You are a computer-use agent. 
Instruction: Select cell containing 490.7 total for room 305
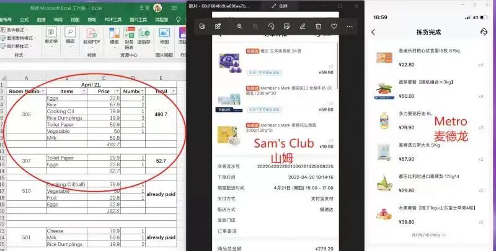coord(161,114)
